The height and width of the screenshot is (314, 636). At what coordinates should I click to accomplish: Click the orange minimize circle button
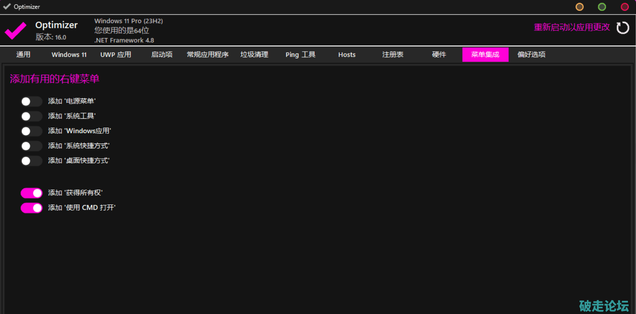(x=579, y=7)
